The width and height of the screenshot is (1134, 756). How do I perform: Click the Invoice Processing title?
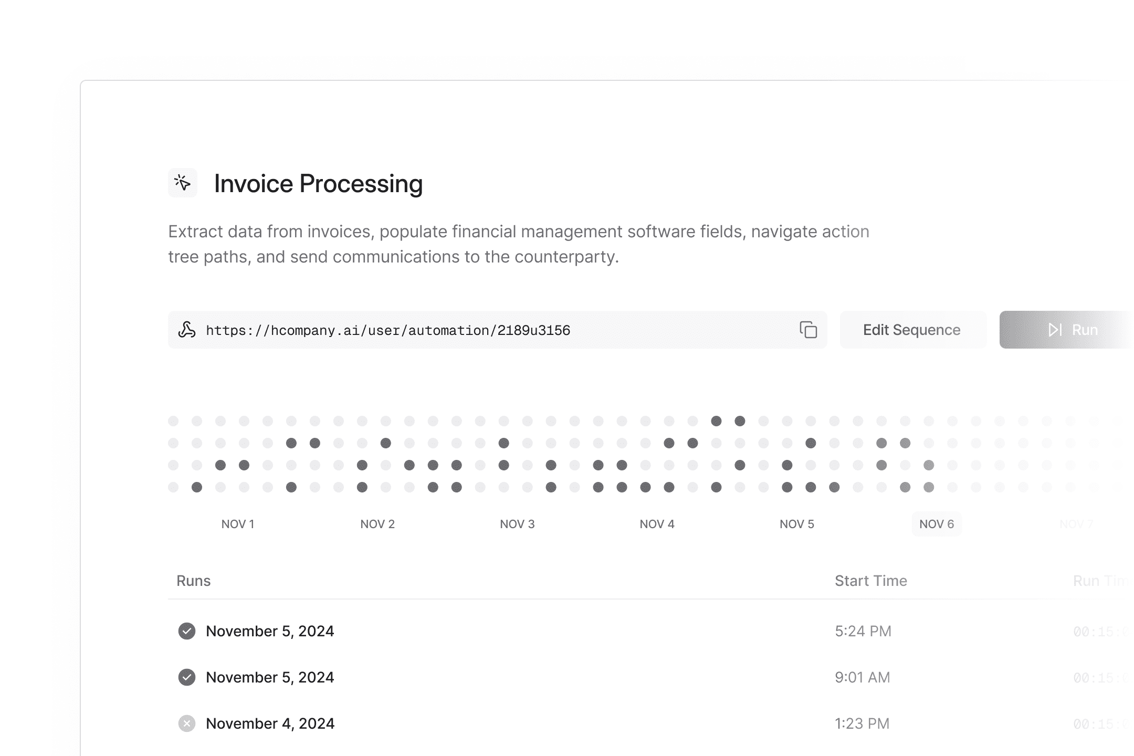point(318,184)
